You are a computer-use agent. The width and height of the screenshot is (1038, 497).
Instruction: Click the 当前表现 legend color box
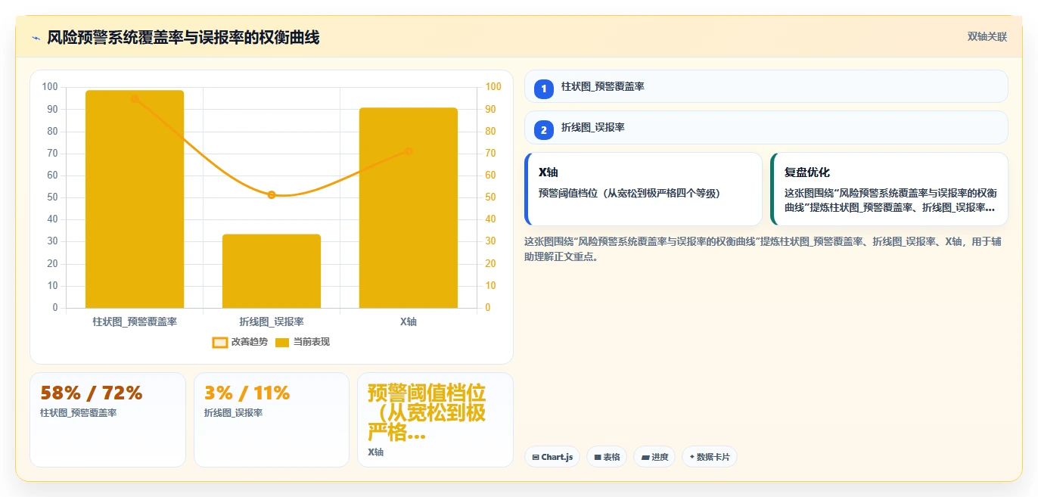tap(282, 343)
